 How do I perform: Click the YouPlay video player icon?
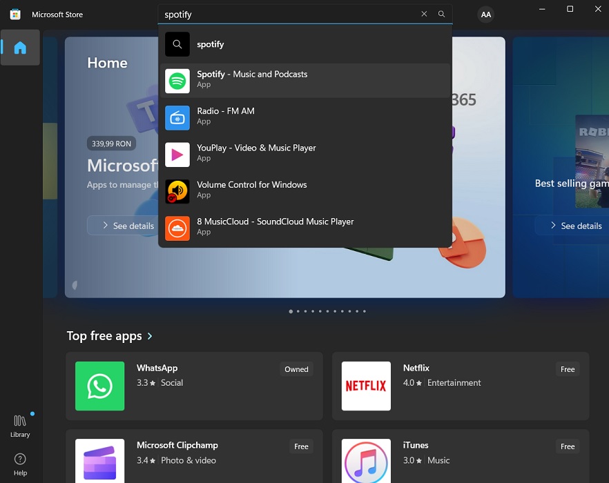[177, 155]
